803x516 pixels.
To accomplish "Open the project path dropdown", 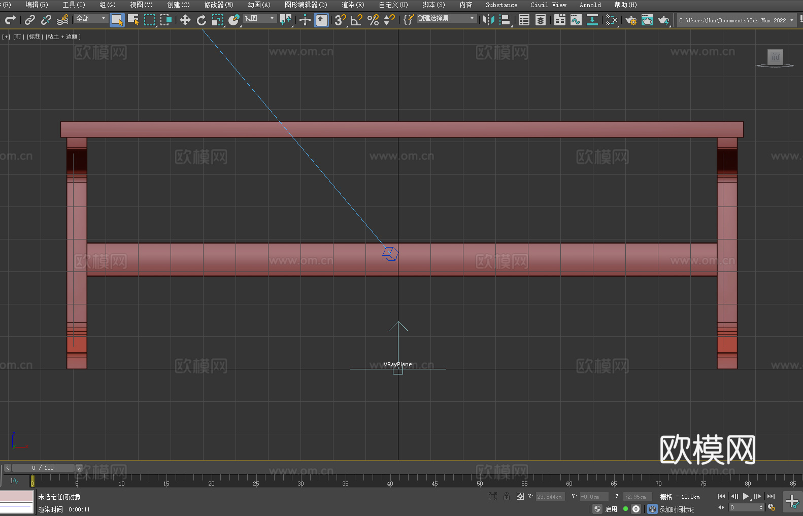I will coord(737,20).
